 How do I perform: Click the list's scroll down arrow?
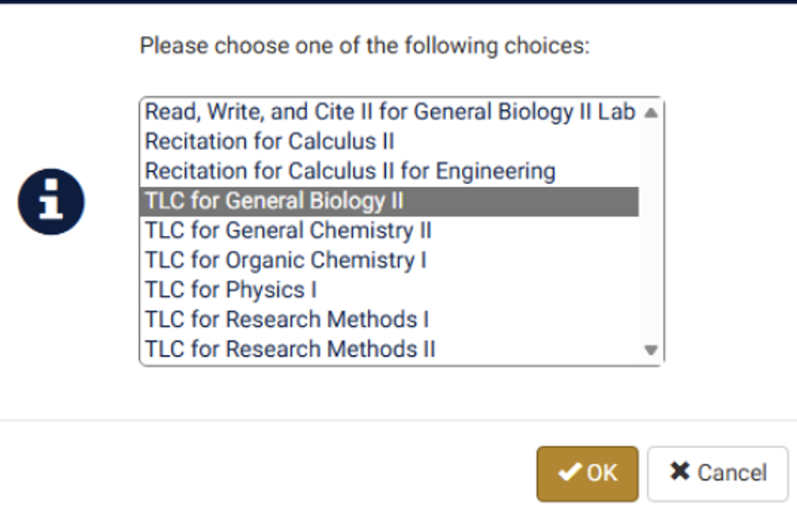click(x=651, y=350)
